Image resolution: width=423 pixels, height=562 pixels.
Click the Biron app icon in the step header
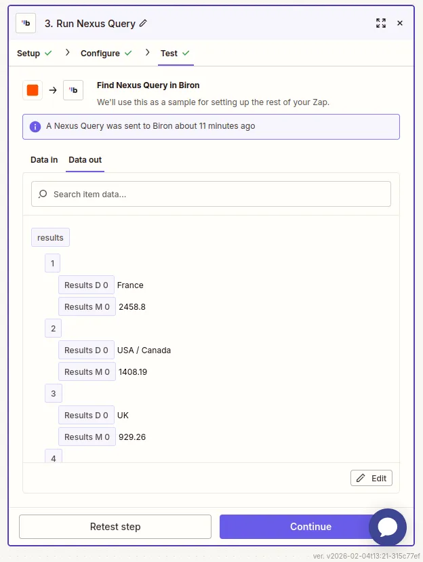pos(25,22)
